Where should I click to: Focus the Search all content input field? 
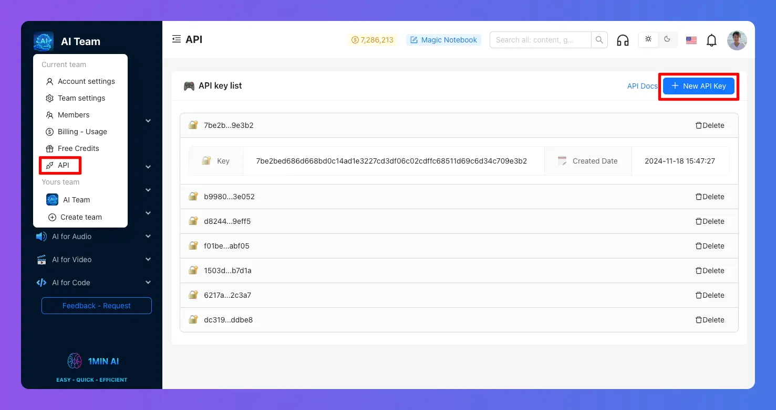click(x=540, y=40)
